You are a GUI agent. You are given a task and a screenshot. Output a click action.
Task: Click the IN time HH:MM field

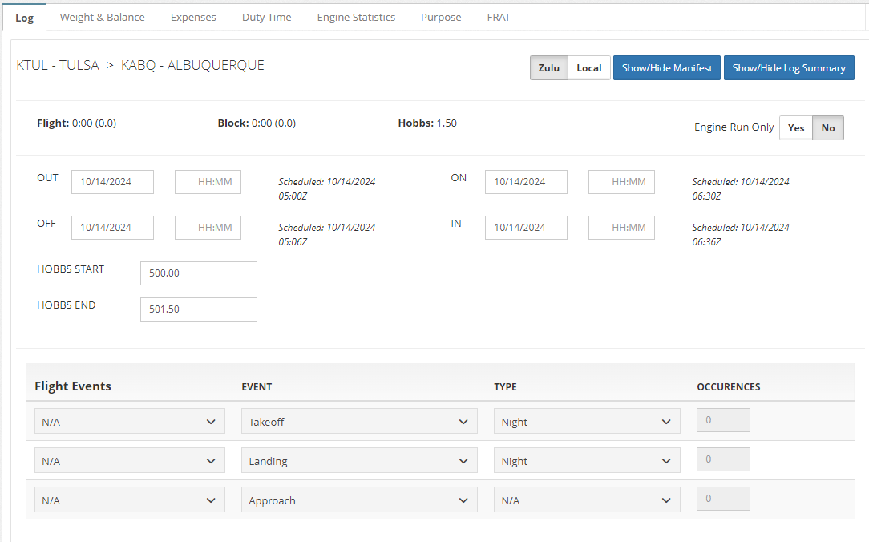(x=621, y=227)
